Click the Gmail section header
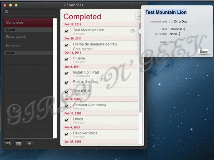The height and width of the screenshot is (160, 214). [28, 53]
